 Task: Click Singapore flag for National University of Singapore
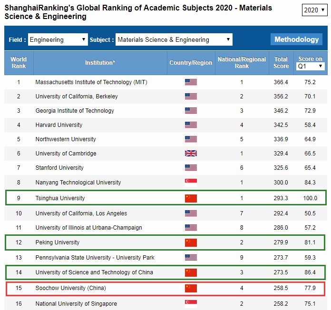tap(191, 304)
